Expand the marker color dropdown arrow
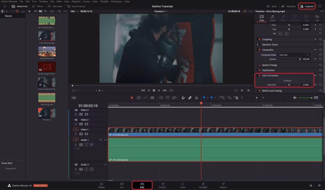325x190 pixels. pos(215,98)
